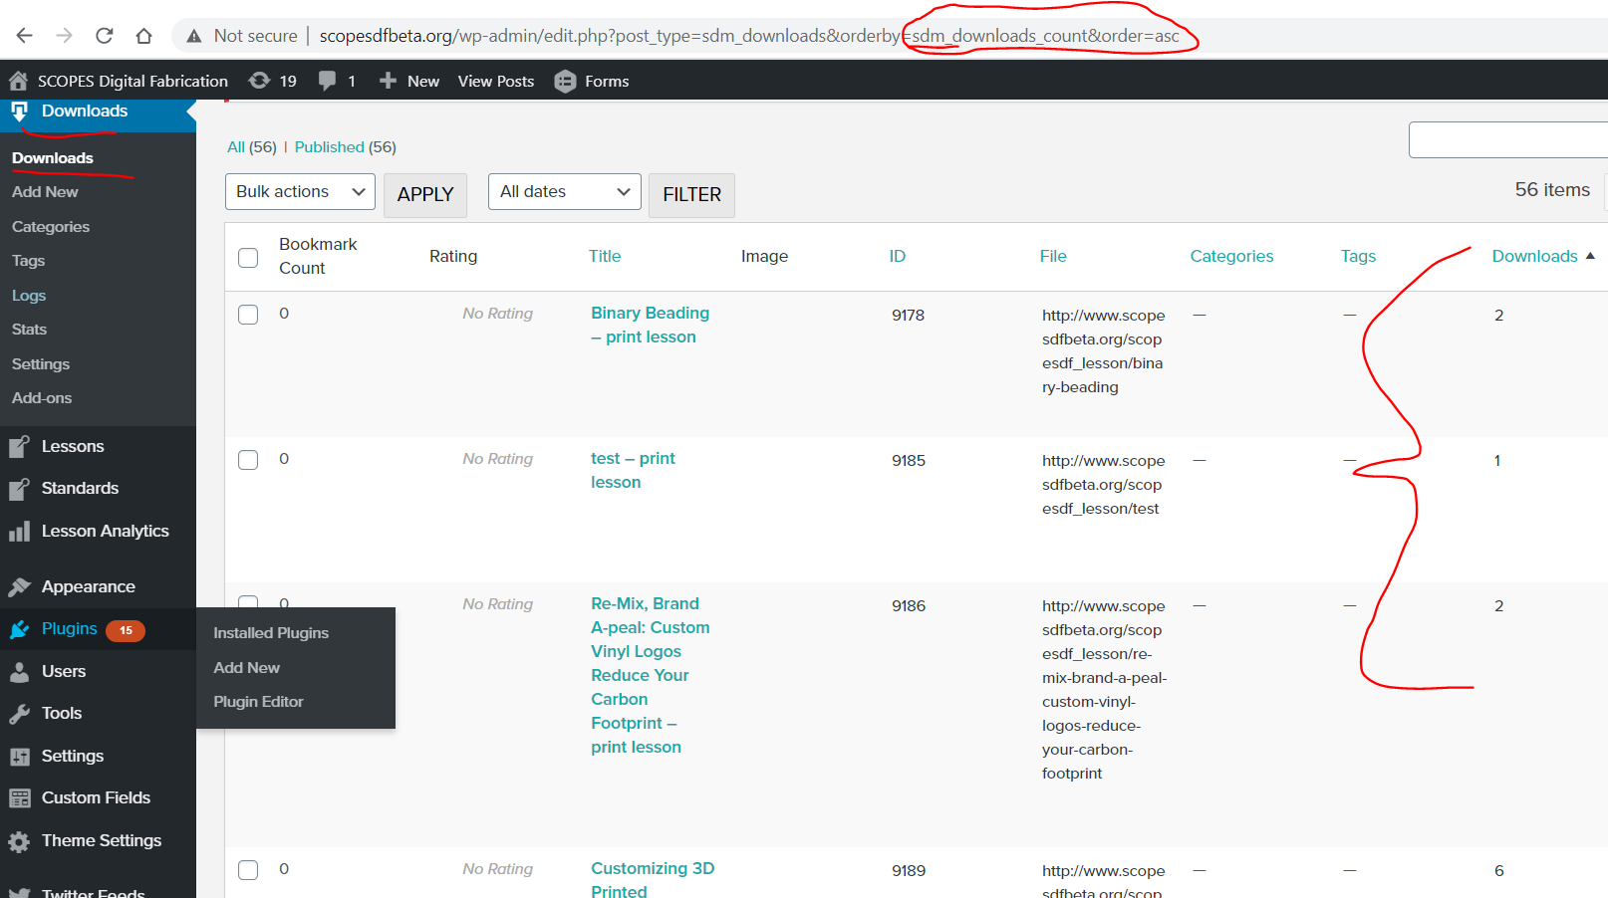Click the Downloads menu icon in sidebar
1608x898 pixels.
click(19, 112)
